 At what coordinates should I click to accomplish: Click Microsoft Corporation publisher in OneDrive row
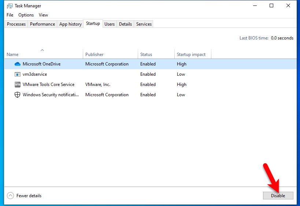[107, 64]
